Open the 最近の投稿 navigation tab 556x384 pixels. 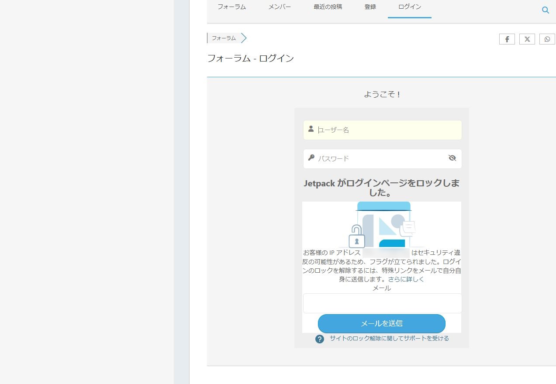click(328, 7)
